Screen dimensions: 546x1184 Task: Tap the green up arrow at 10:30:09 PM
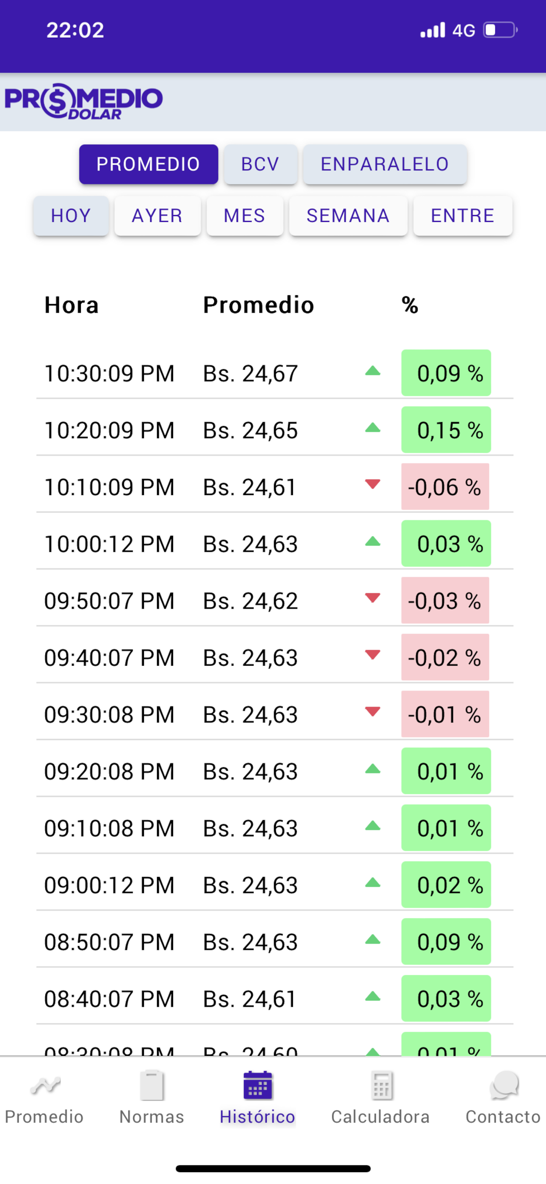(373, 371)
